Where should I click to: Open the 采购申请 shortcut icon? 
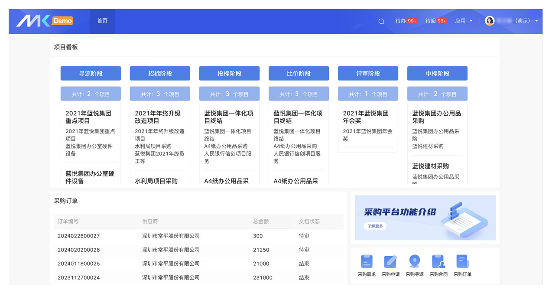390,262
